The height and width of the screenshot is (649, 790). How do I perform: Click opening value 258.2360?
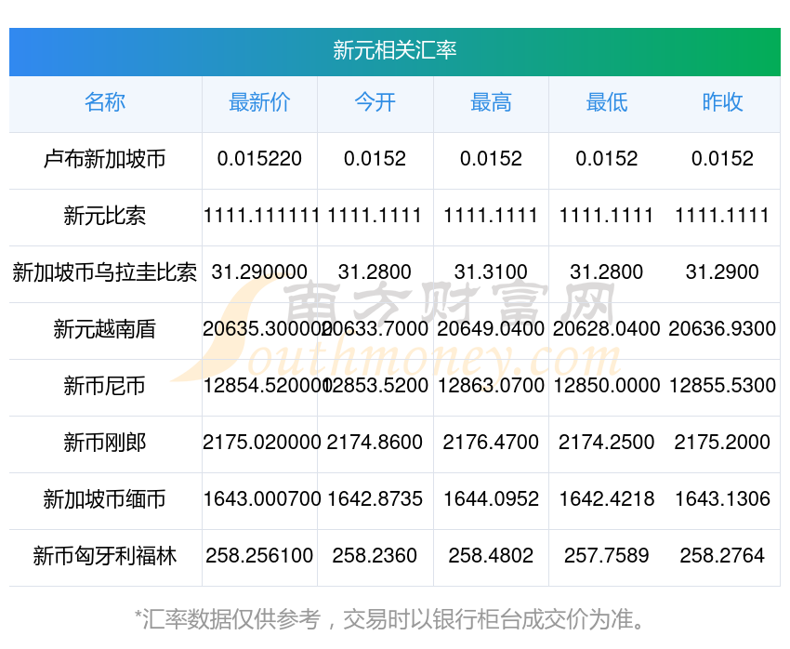[375, 556]
